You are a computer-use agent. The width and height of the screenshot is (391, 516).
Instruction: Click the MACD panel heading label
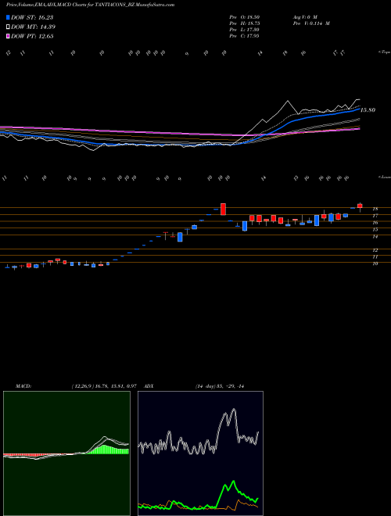(x=23, y=386)
